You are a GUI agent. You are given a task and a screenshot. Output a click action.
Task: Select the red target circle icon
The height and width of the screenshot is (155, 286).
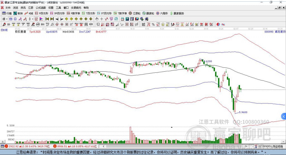point(57,24)
